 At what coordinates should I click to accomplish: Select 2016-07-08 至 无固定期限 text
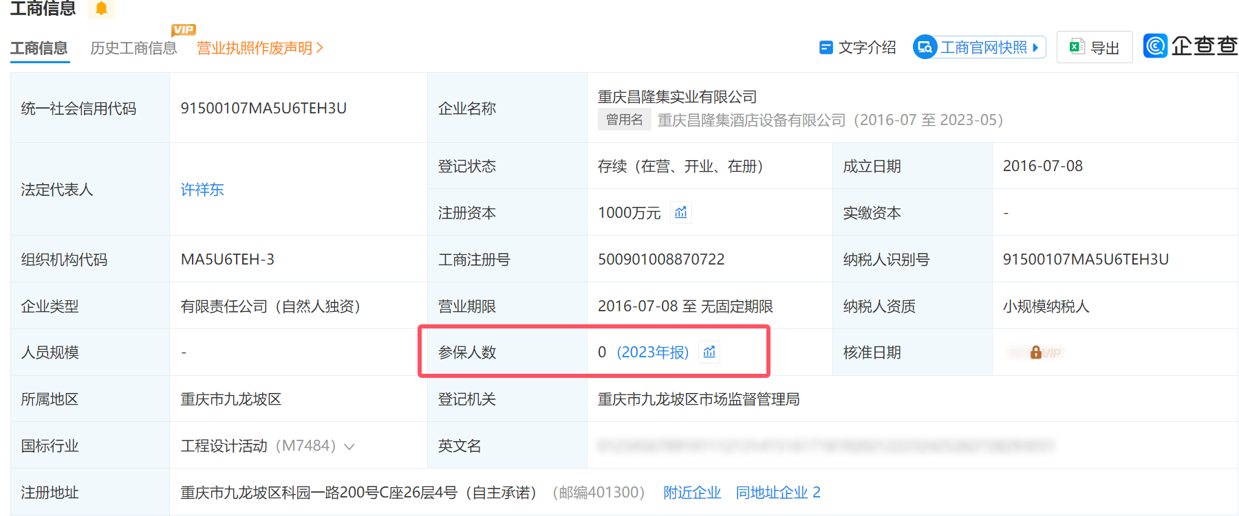pyautogui.click(x=685, y=306)
